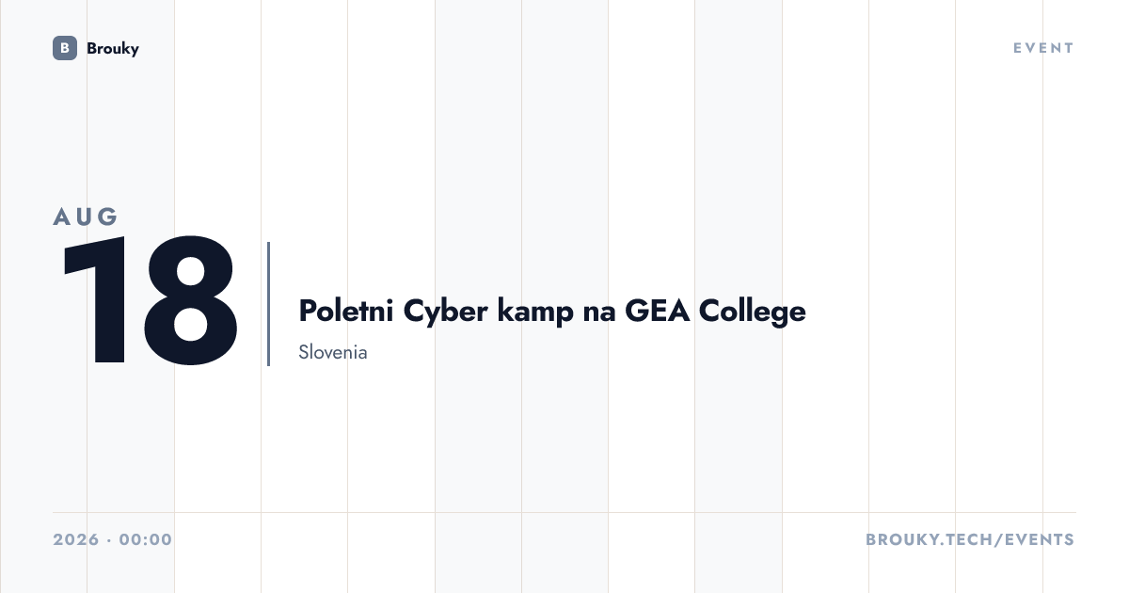This screenshot has height=593, width=1129.
Task: Open the BROUKY.TECH/EVENTS link
Action: (x=970, y=539)
